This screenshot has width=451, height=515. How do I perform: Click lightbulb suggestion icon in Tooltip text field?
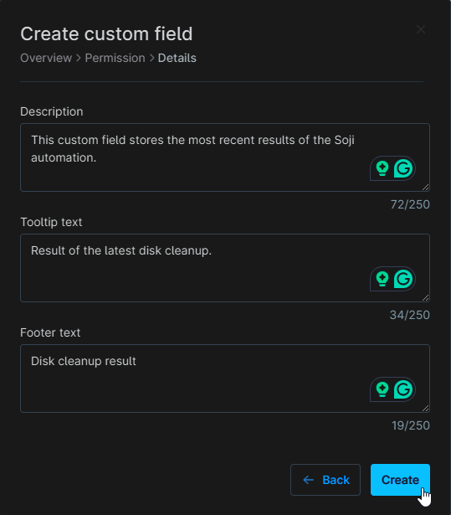point(382,279)
